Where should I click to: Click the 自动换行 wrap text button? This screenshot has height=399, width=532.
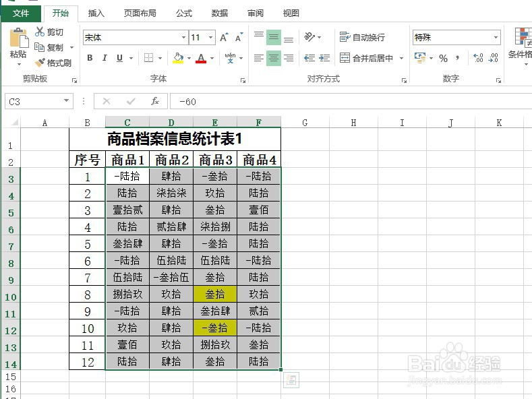pos(362,37)
